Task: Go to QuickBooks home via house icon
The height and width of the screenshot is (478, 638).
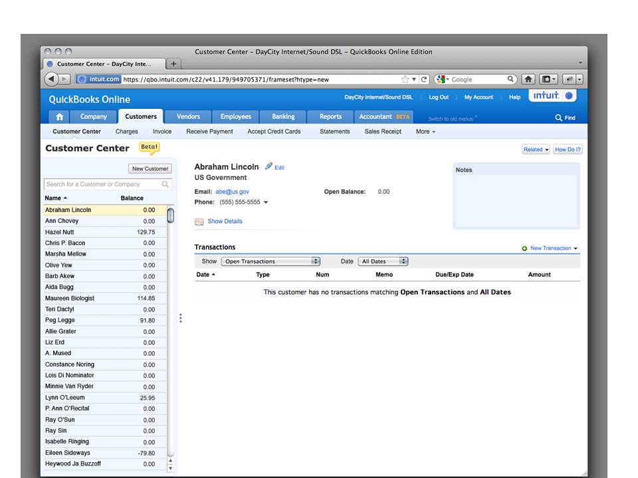Action: (59, 117)
